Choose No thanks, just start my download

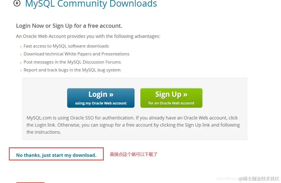(x=56, y=155)
